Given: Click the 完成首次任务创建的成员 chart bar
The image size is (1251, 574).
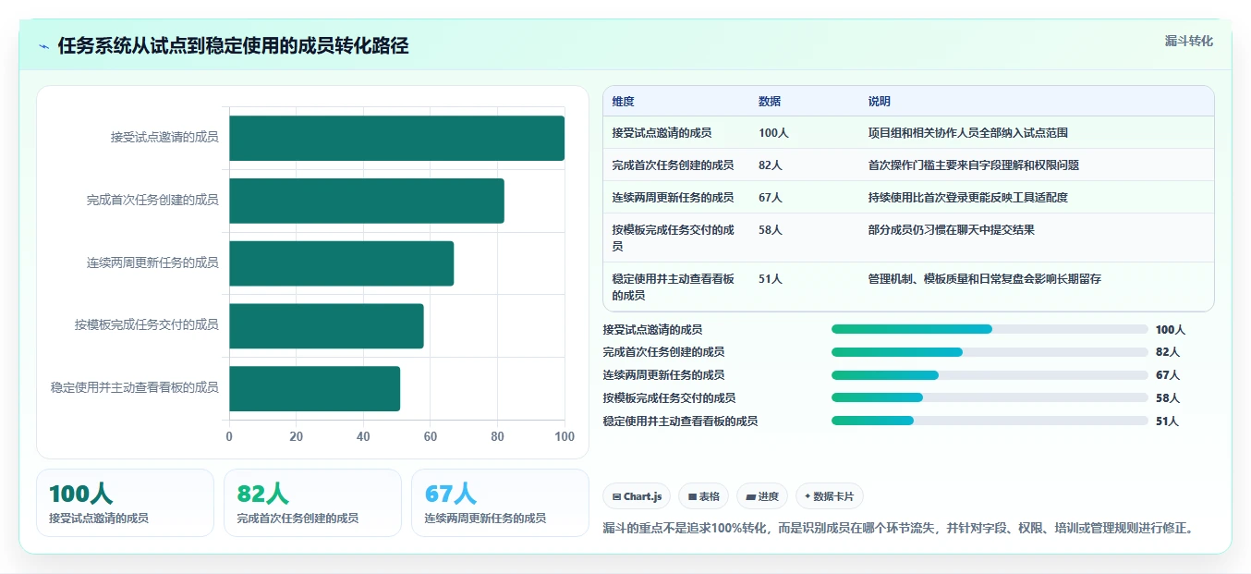Looking at the screenshot, I should (x=367, y=201).
